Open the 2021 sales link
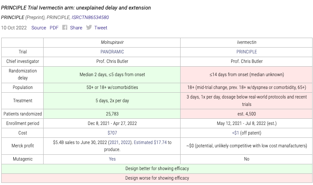Viewport: 313px width, 185px height. click(114, 142)
